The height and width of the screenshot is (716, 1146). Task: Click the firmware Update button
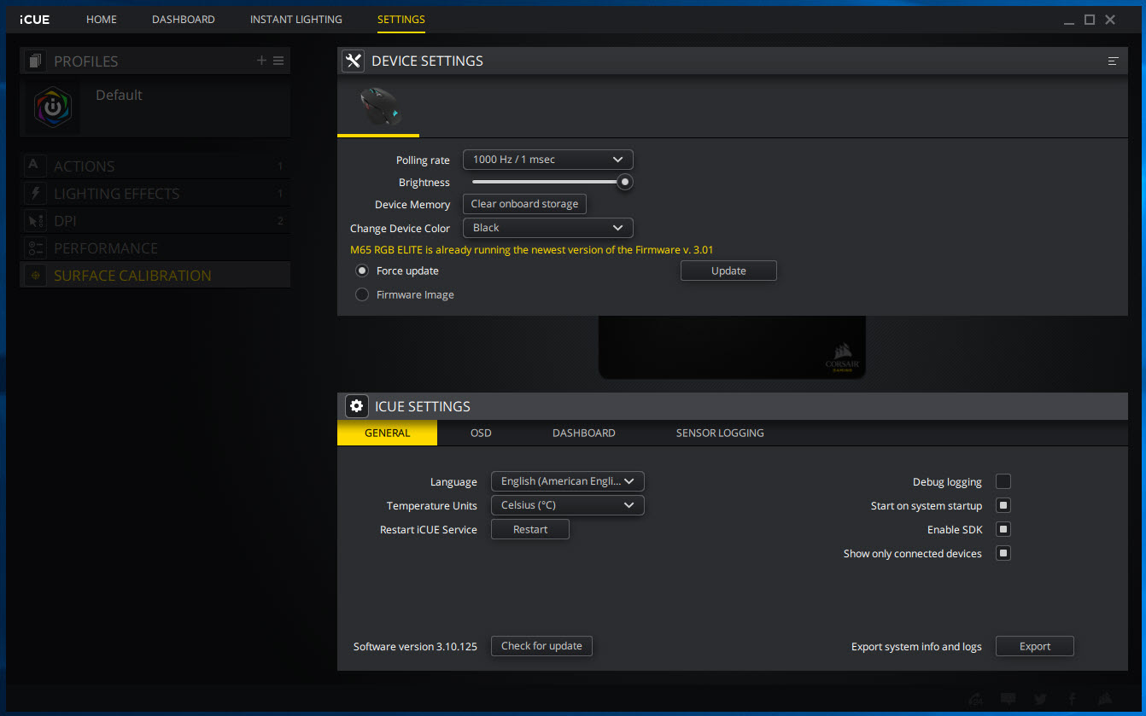point(728,271)
